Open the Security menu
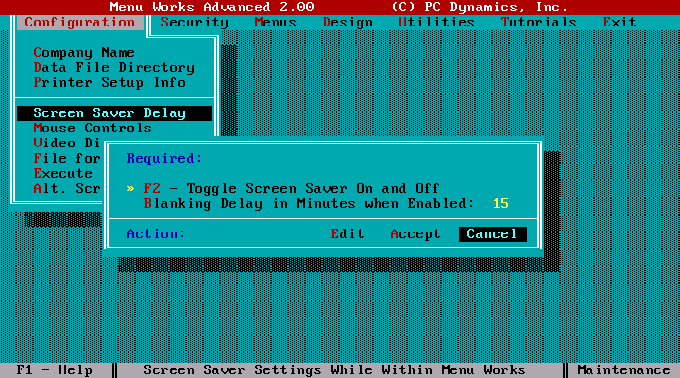This screenshot has height=378, width=680. [195, 22]
